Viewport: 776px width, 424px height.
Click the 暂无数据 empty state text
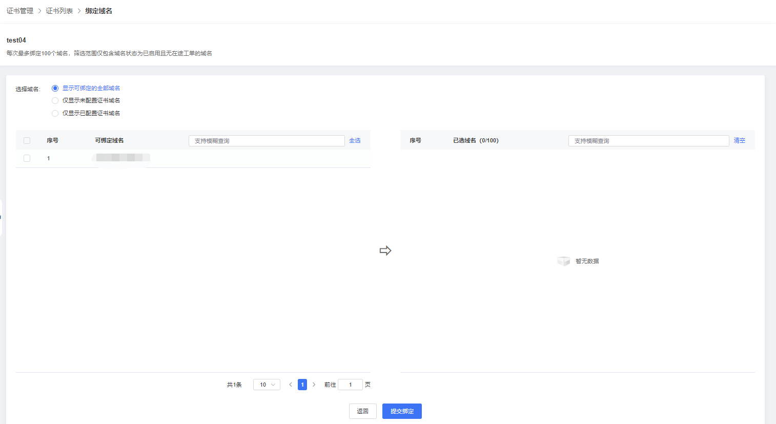pos(587,261)
